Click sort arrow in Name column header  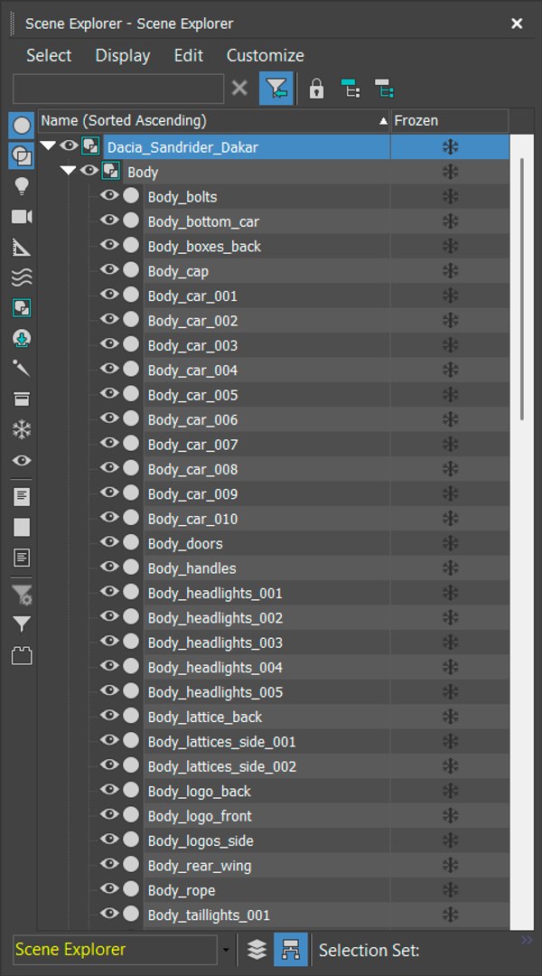coord(383,122)
